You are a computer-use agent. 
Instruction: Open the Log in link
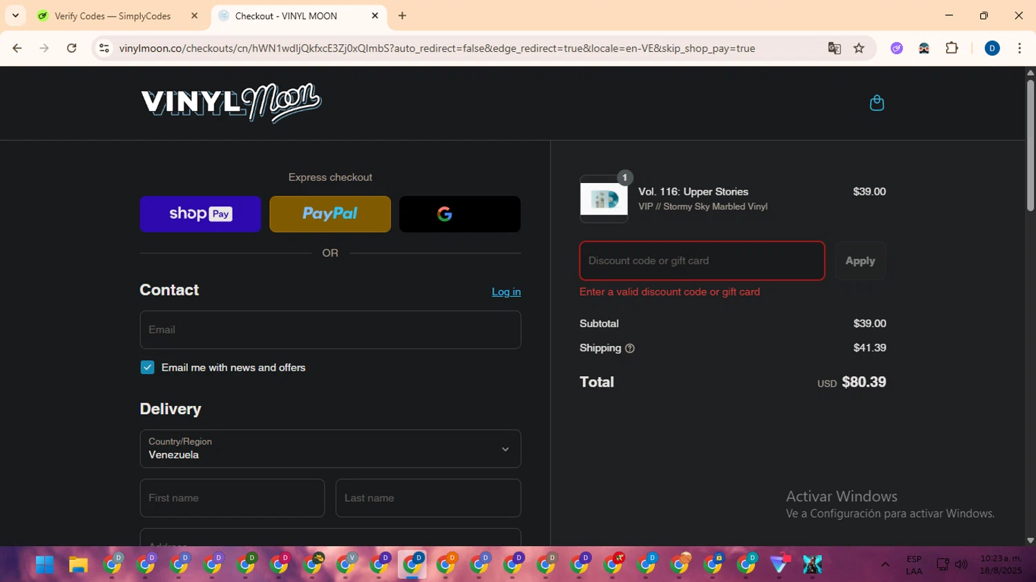506,292
